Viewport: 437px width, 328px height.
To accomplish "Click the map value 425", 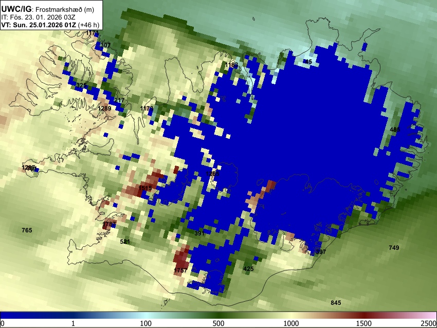I will pyautogui.click(x=248, y=269).
